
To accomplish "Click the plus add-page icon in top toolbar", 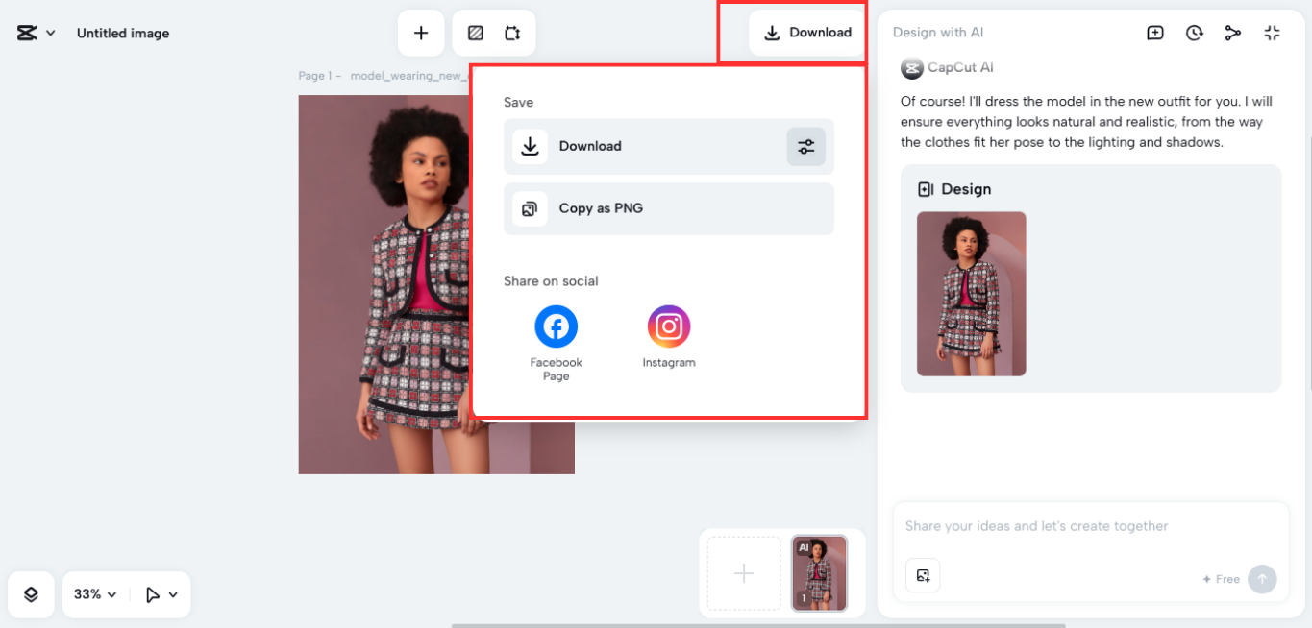I will (421, 33).
